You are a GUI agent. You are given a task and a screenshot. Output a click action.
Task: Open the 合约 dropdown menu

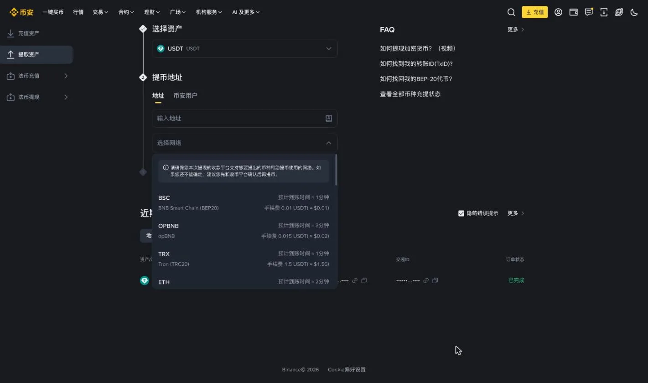tap(126, 12)
